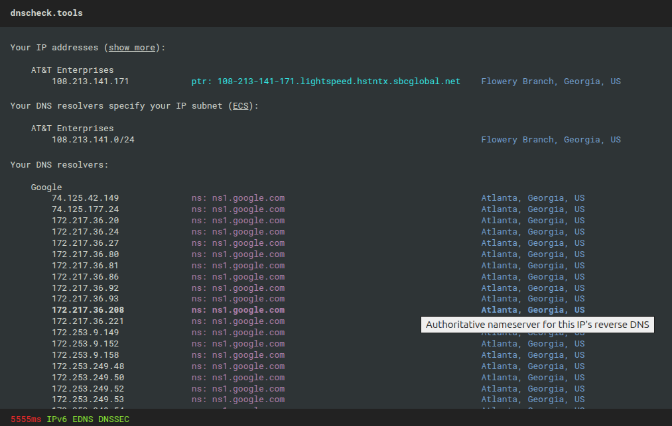672x426 pixels.
Task: Click the first AT&T Enterprises heading
Action: click(72, 70)
